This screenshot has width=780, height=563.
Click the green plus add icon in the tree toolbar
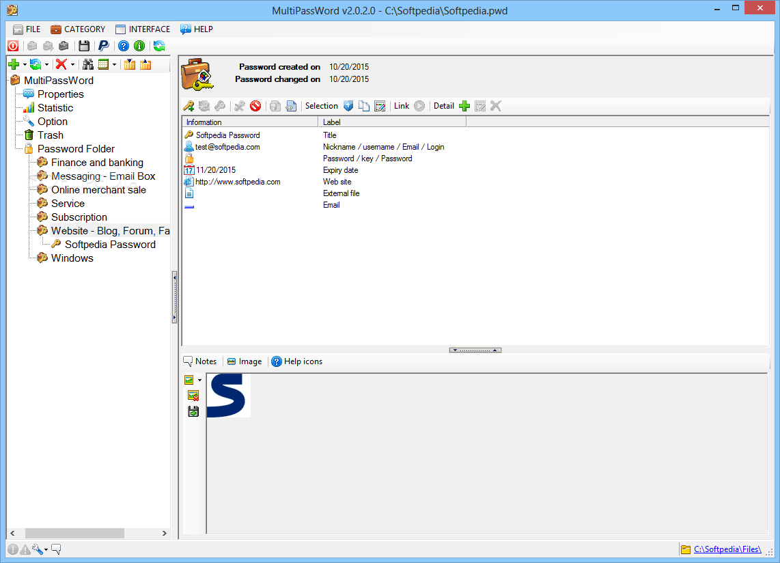coord(14,64)
